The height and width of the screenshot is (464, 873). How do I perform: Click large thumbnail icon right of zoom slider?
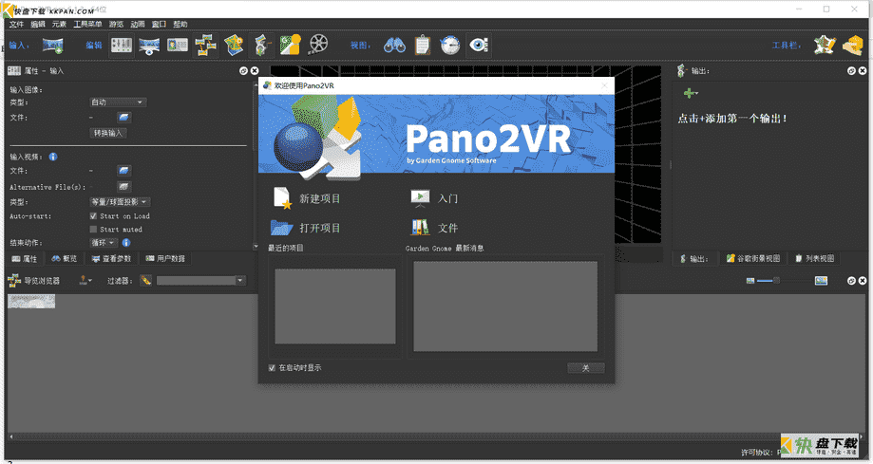tap(821, 281)
